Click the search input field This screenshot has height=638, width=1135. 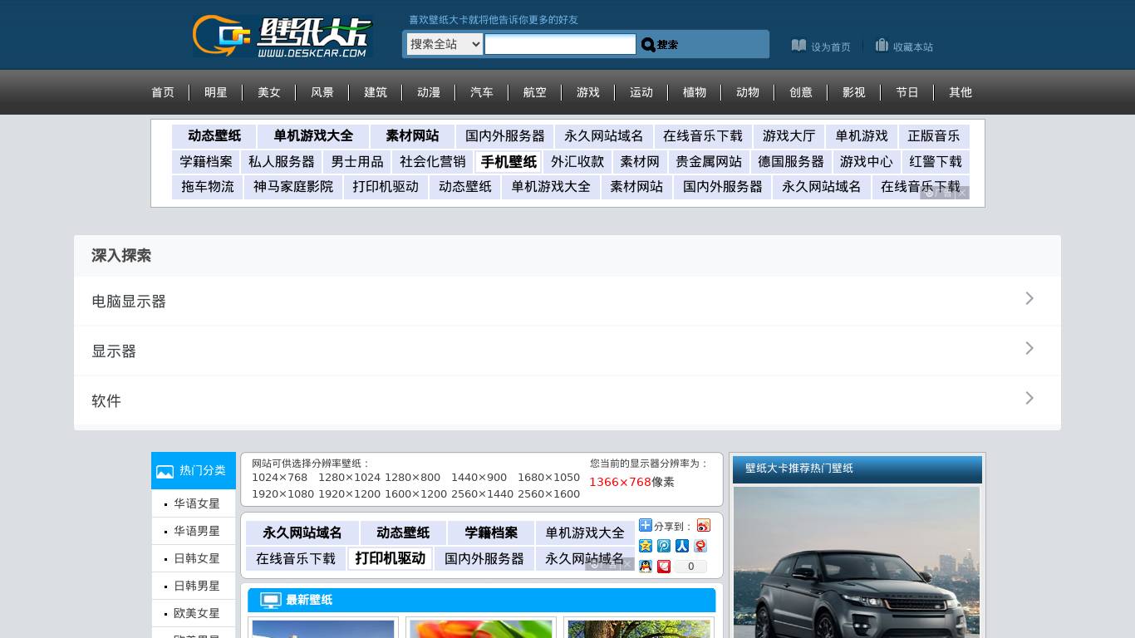(x=560, y=44)
